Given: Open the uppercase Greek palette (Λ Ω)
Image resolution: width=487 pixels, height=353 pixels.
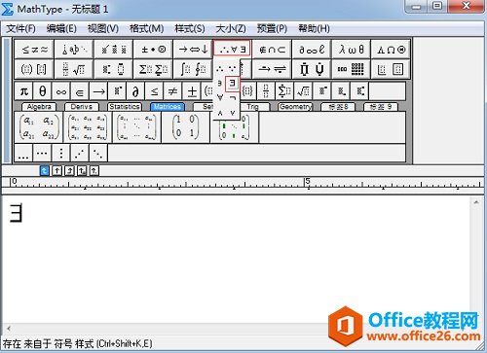Looking at the screenshot, I should (x=391, y=50).
